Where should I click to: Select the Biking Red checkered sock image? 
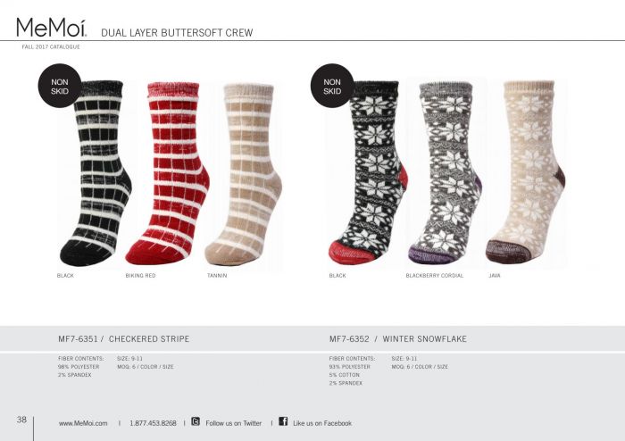pos(168,173)
